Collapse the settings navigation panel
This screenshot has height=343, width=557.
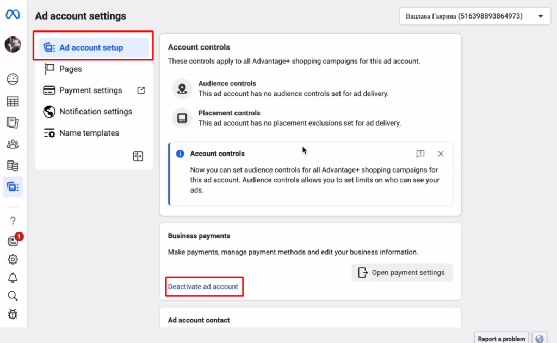[x=138, y=157]
